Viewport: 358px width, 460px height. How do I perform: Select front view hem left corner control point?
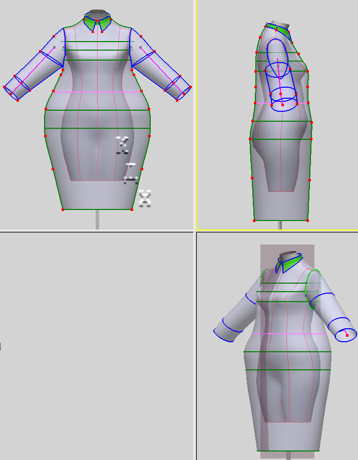tap(63, 209)
